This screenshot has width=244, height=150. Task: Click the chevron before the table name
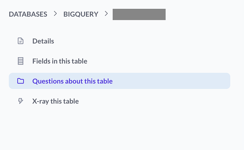click(x=106, y=14)
